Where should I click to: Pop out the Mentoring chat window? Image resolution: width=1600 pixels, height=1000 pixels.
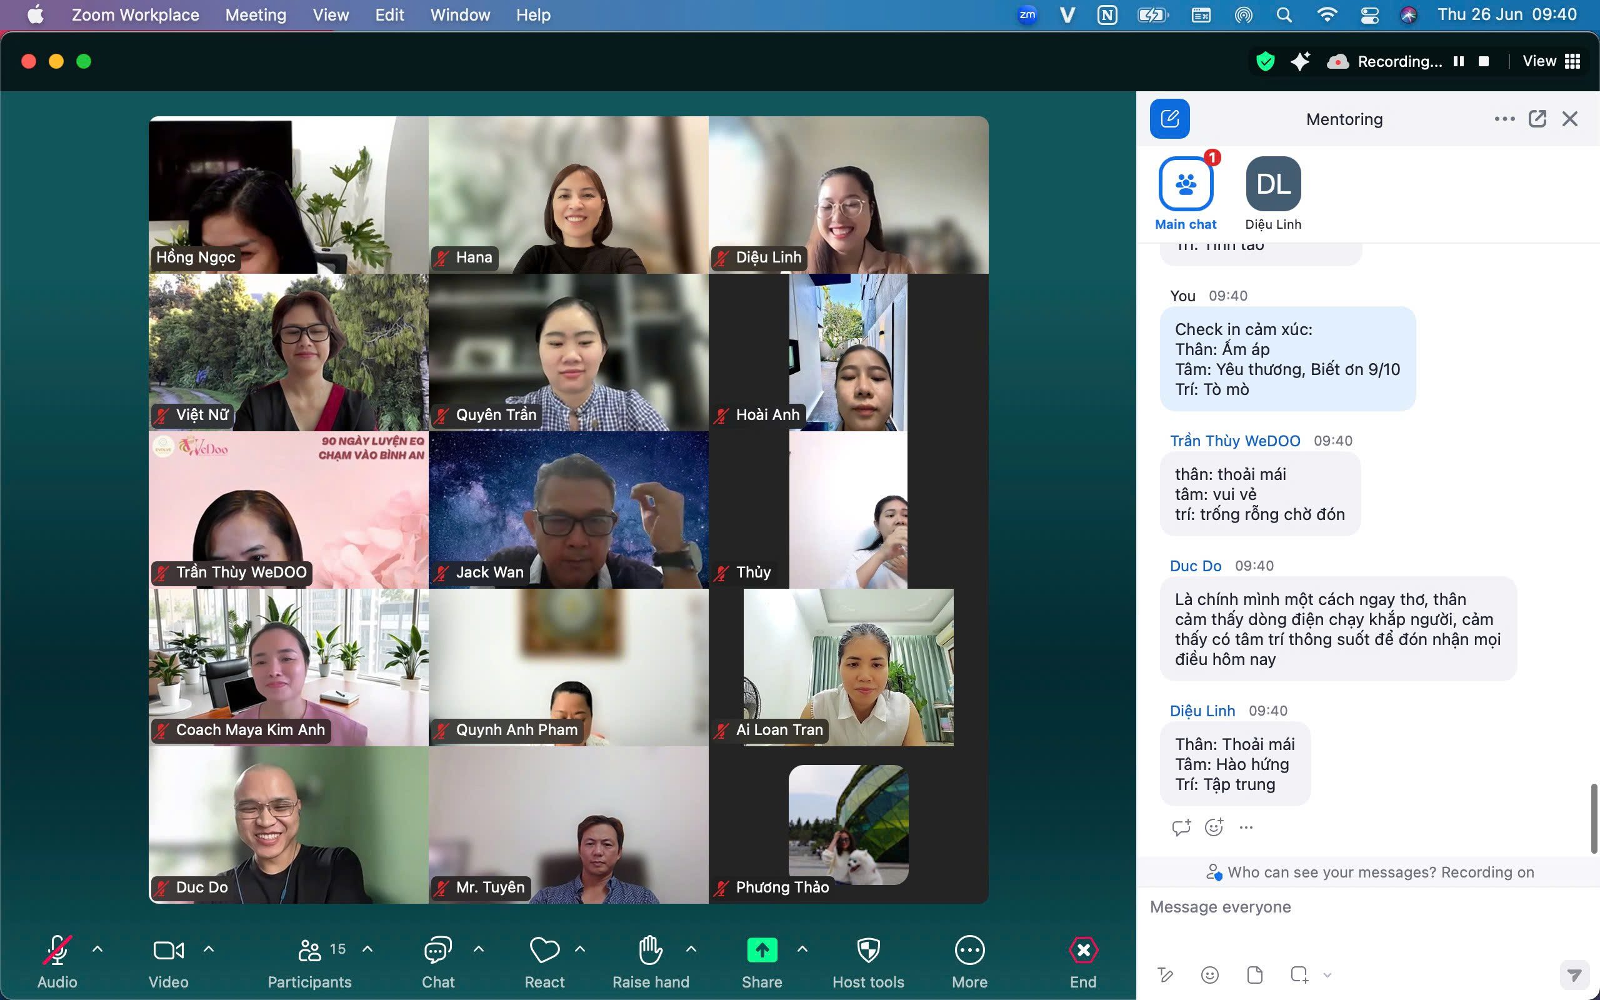pos(1537,119)
